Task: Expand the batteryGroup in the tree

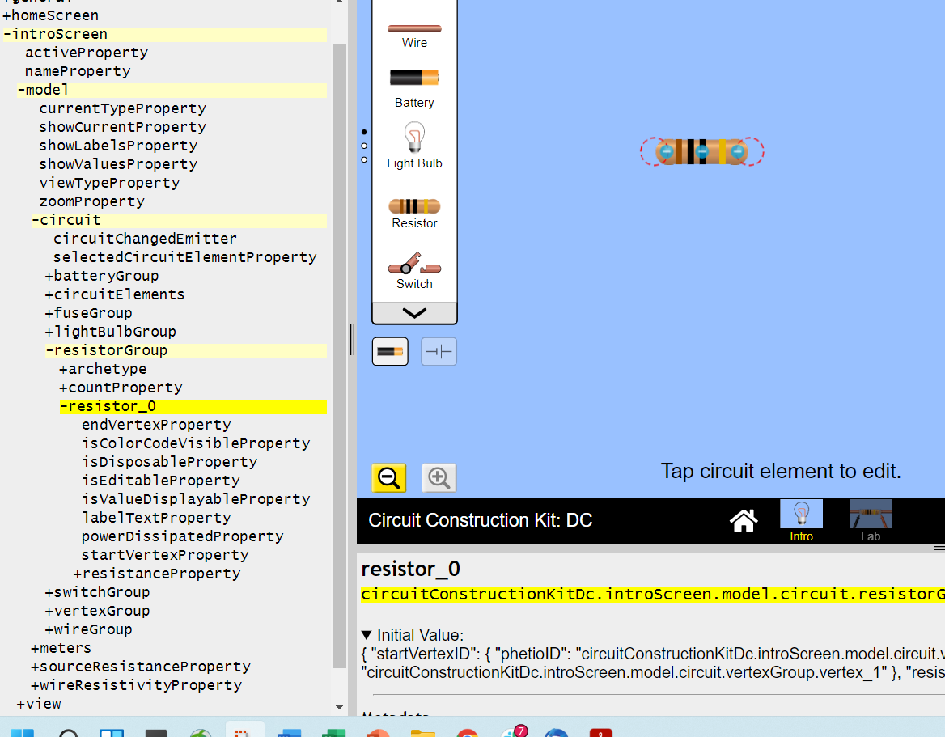Action: pos(102,275)
